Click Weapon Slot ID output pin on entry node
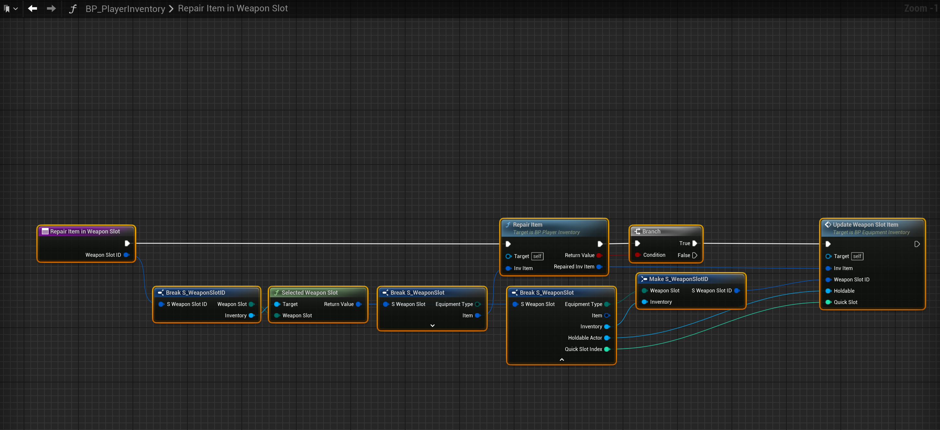 126,255
